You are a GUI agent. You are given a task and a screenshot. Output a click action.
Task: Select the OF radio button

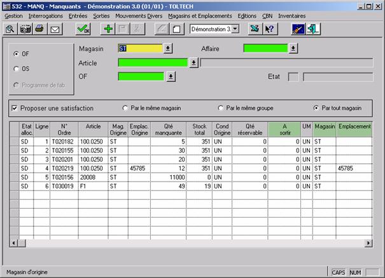(17, 54)
